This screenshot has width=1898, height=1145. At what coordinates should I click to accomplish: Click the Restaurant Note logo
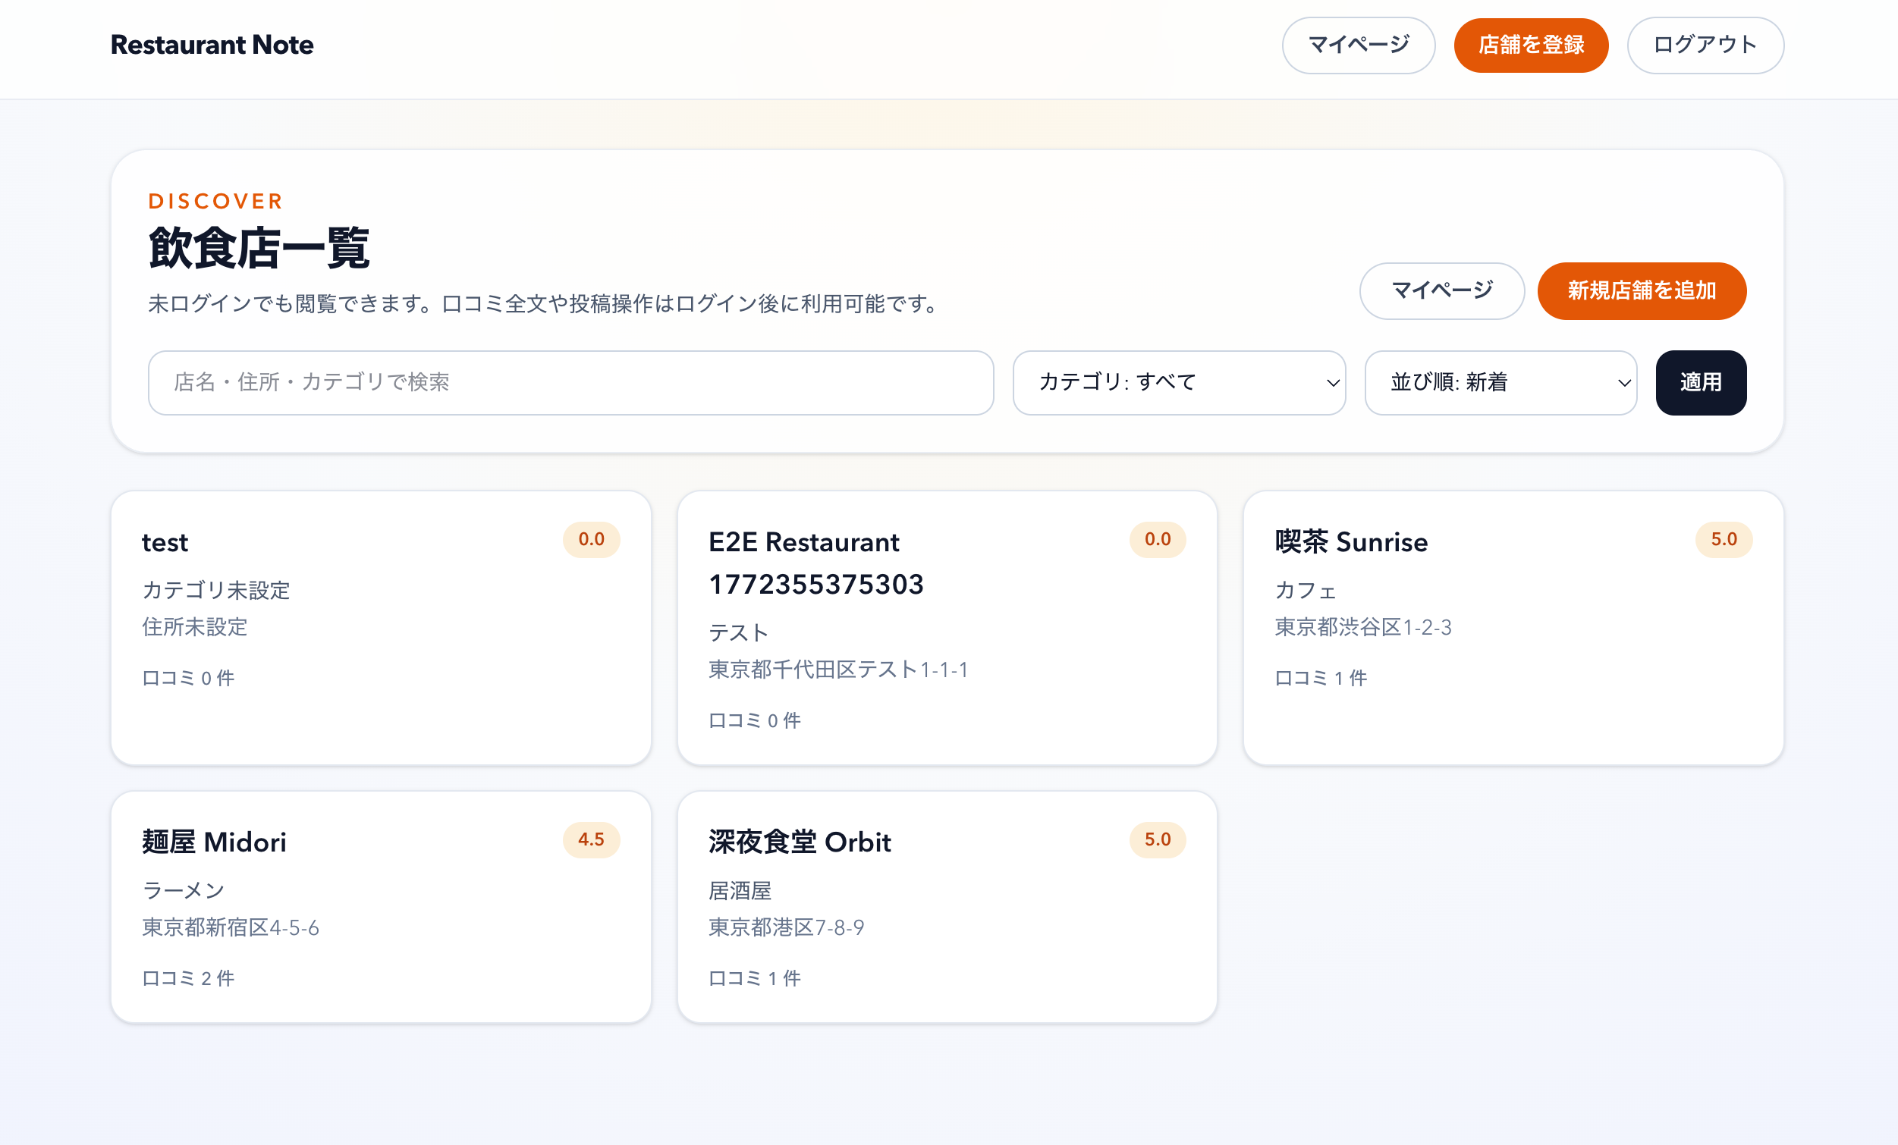(212, 45)
